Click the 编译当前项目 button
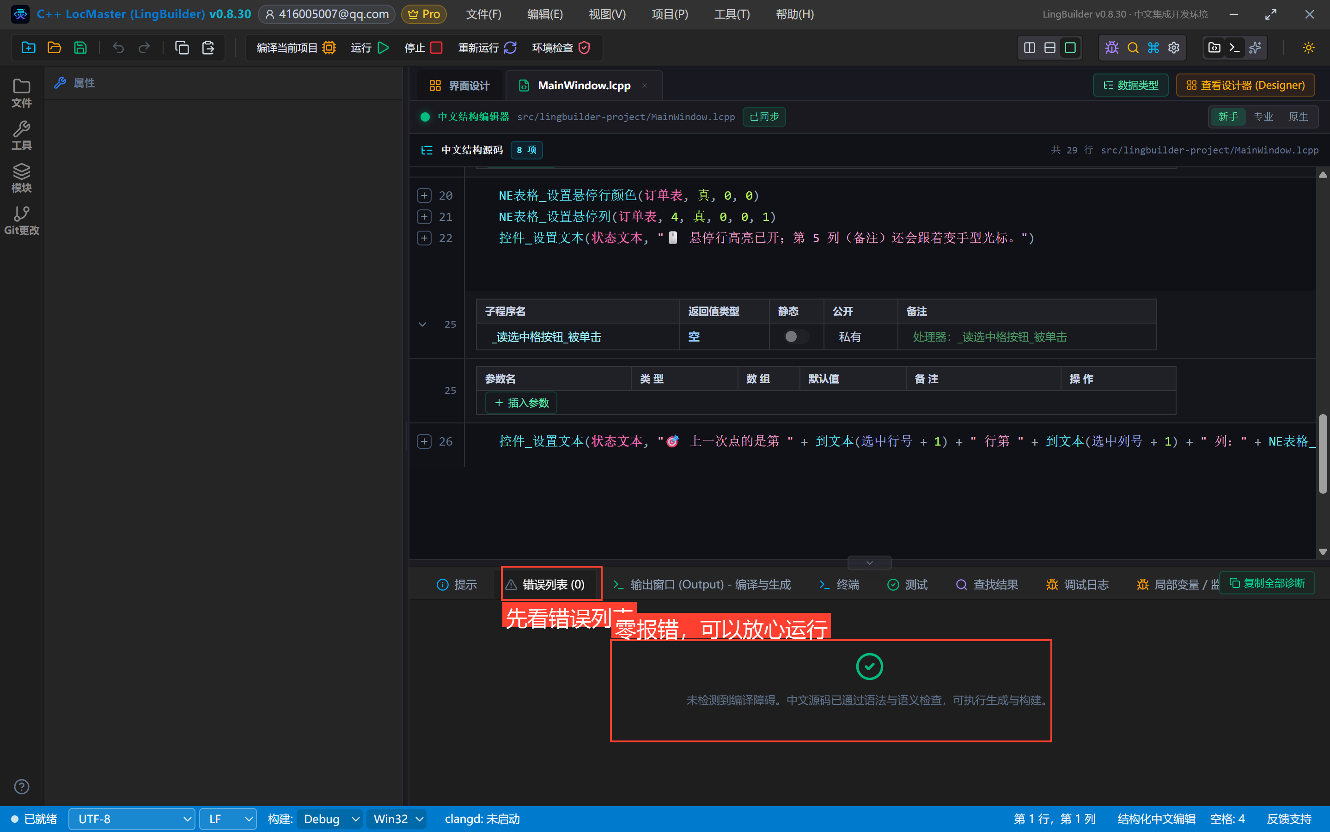1330x832 pixels. (x=296, y=48)
